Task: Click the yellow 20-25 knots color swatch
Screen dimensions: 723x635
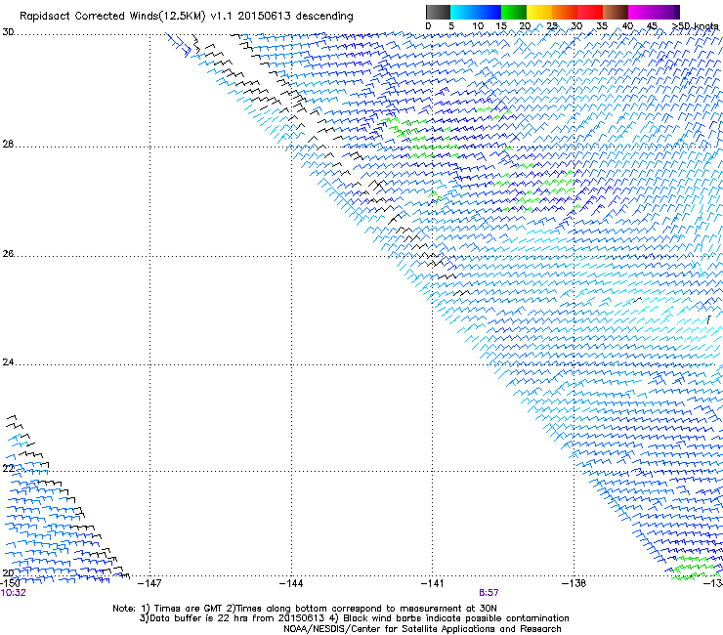Action: (x=539, y=12)
